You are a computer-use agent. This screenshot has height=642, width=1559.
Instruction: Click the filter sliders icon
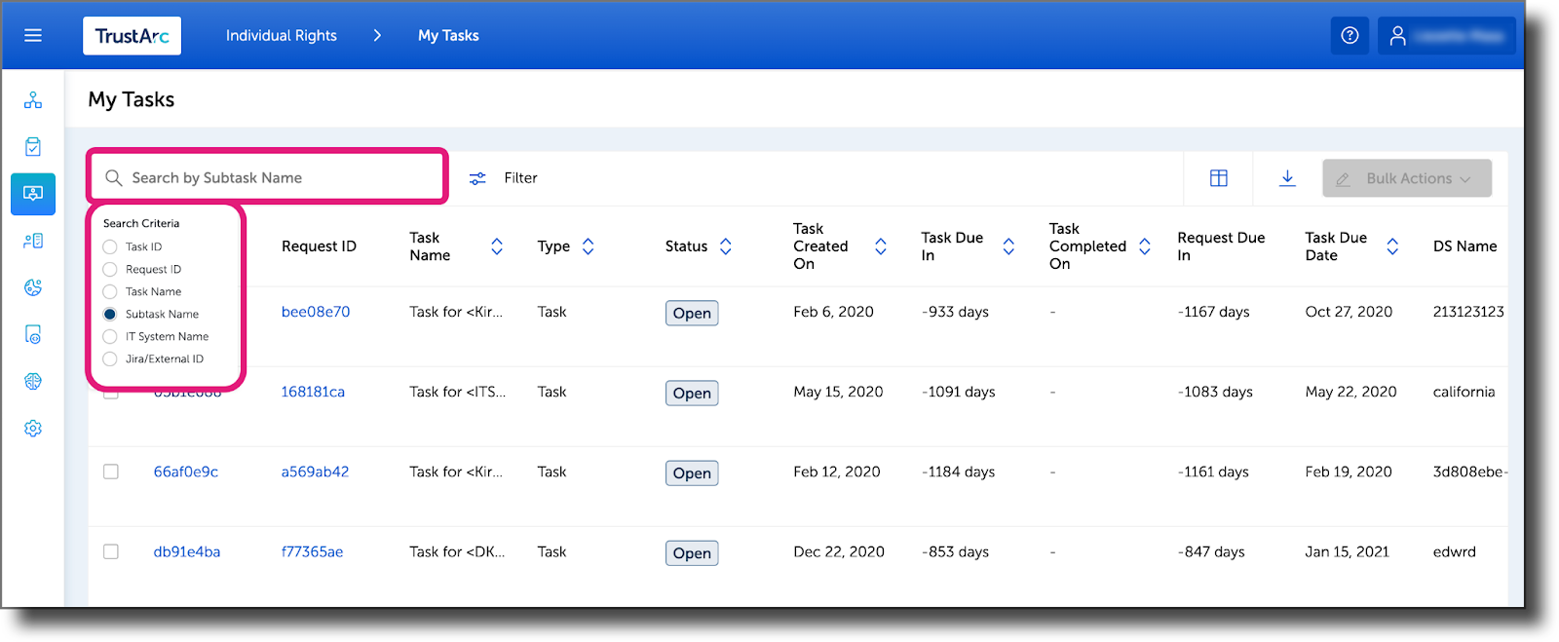tap(477, 178)
